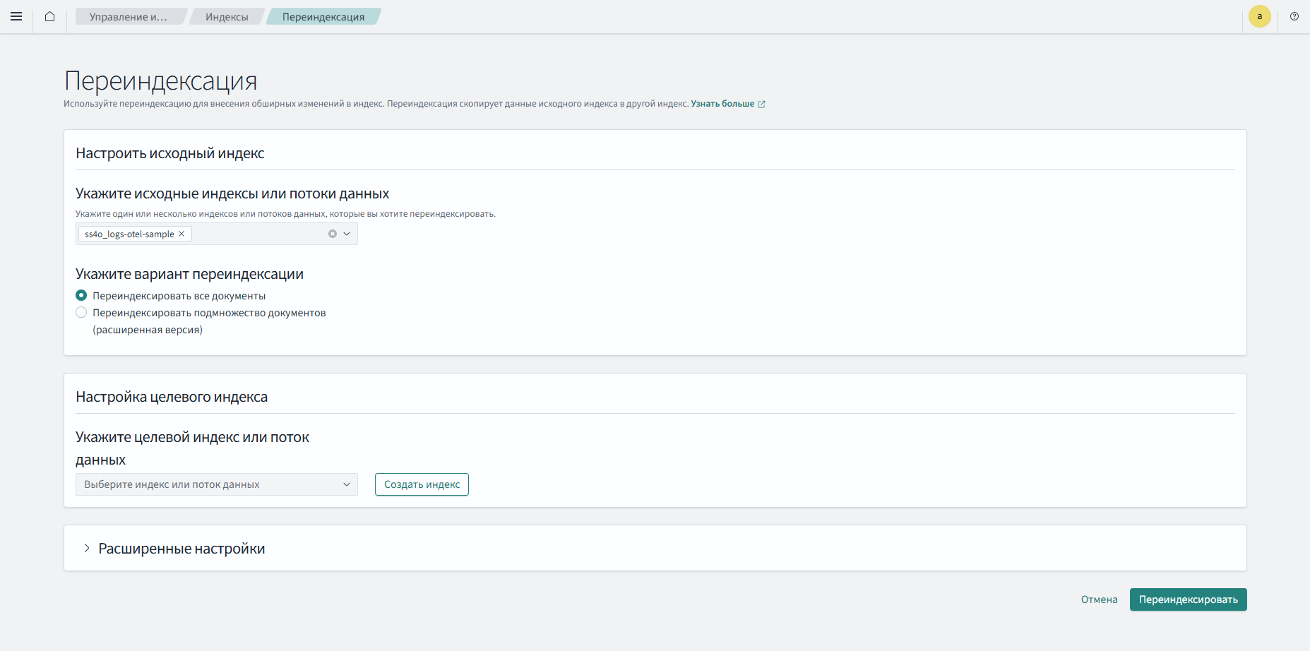This screenshot has width=1310, height=651.
Task: Go to the home page icon
Action: (x=49, y=16)
